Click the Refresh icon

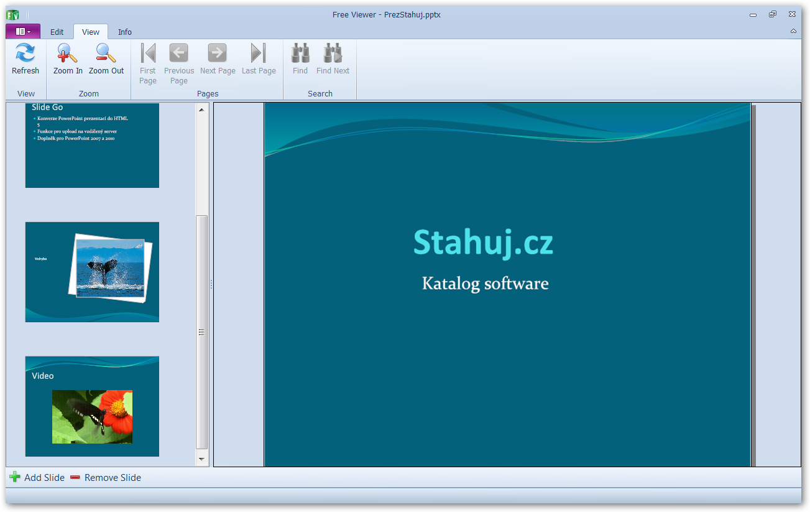click(25, 53)
